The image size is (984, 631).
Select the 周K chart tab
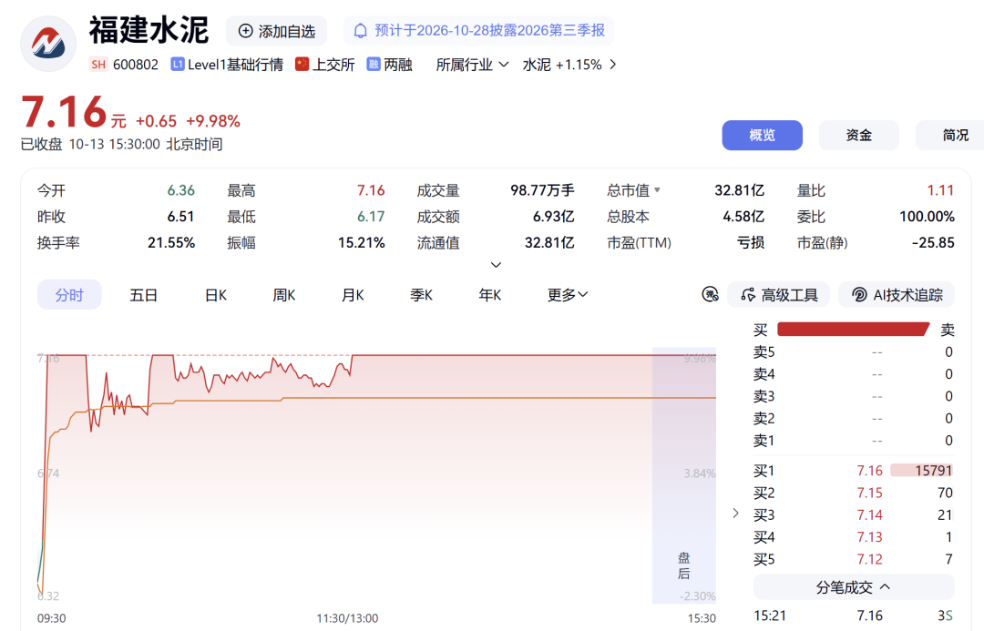point(283,295)
